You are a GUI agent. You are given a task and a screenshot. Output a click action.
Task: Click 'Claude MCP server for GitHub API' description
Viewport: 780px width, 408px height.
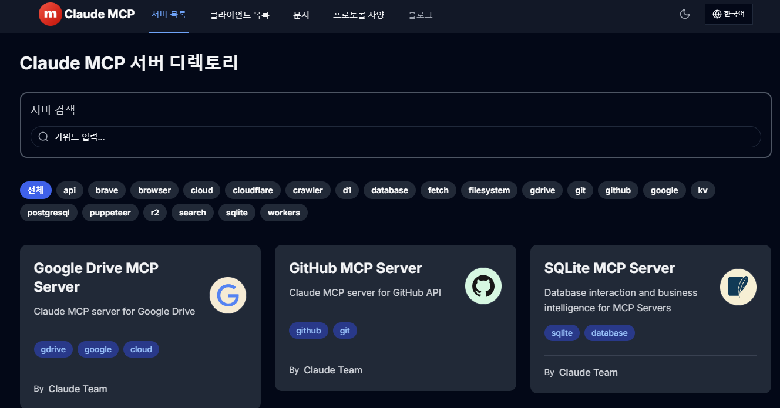pos(365,292)
